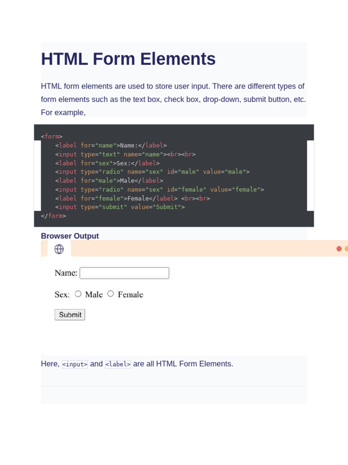Image resolution: width=348 pixels, height=465 pixels.
Task: Click the closing </form> code line
Action: 53,216
